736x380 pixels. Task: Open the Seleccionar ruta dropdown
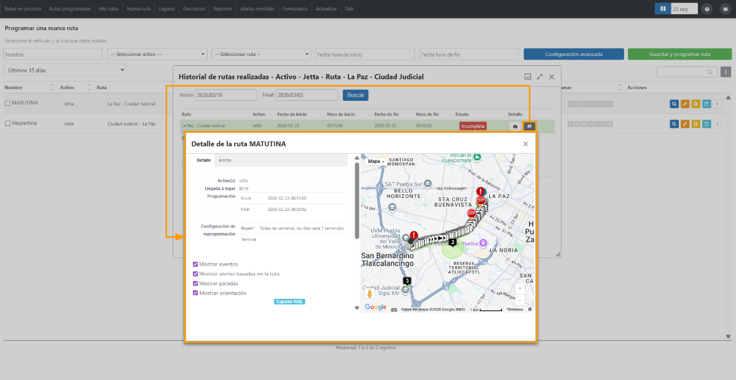pos(262,54)
